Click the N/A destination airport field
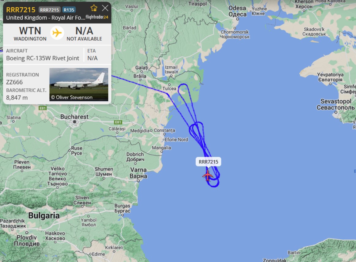The width and height of the screenshot is (356, 262). point(84,34)
